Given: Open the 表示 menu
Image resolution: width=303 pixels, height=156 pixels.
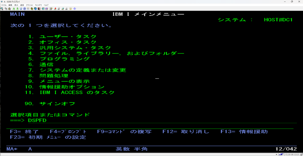Looking at the screenshot, I should pyautogui.click(x=16, y=5).
